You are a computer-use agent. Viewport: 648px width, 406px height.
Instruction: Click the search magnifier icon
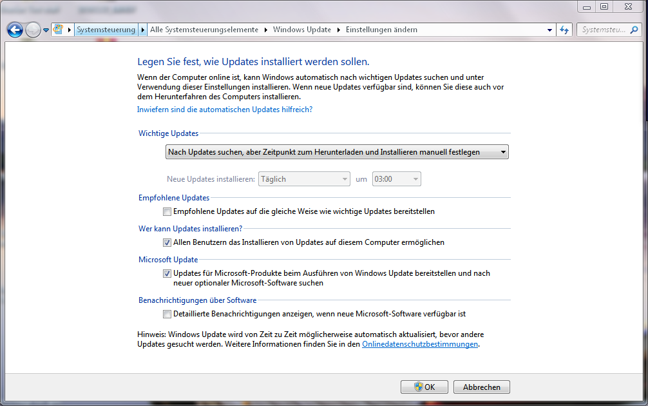pos(634,30)
